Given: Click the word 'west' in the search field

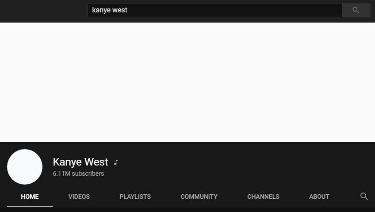Looking at the screenshot, I should pos(119,10).
